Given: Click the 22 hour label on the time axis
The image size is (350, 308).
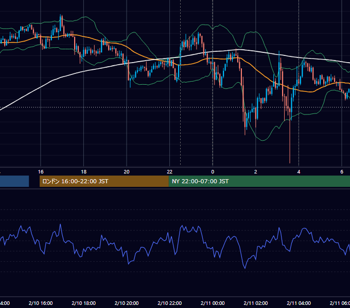Looking at the screenshot, I should click(x=170, y=172).
